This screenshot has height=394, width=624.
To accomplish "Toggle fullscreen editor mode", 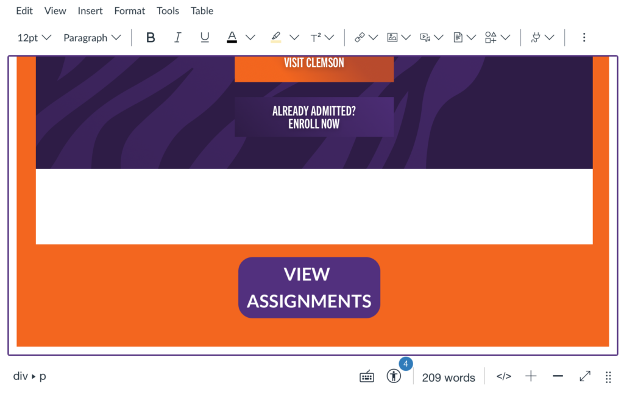I will pyautogui.click(x=585, y=376).
